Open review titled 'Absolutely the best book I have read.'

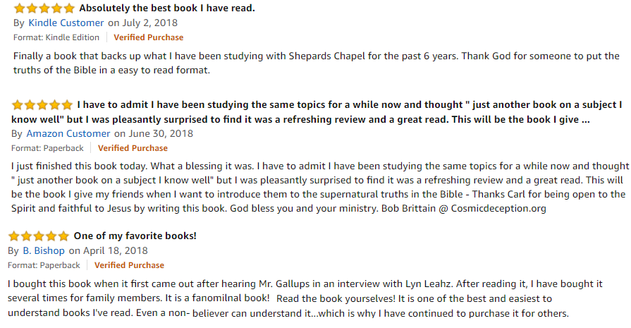point(167,8)
